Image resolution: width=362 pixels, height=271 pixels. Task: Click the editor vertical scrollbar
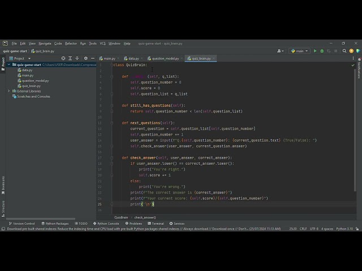click(x=355, y=130)
